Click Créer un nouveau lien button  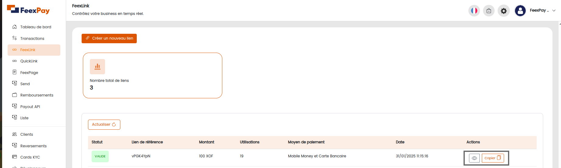pos(109,38)
